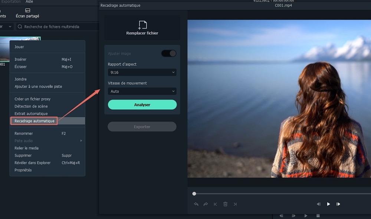
Task: Delete keyframe with the trash icon
Action: [225, 204]
